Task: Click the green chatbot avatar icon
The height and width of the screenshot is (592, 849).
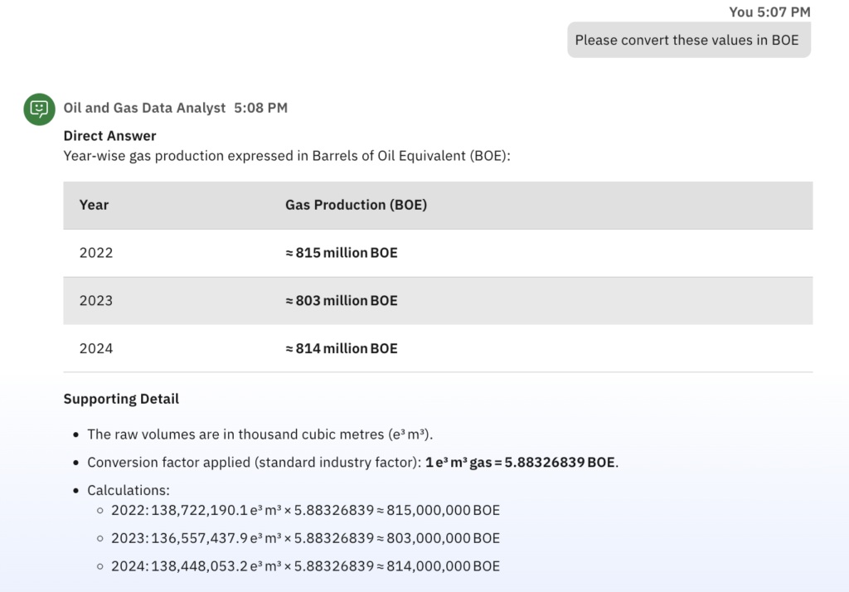Action: pyautogui.click(x=39, y=109)
